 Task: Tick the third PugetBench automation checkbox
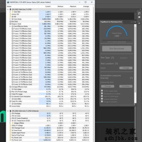click(x=102, y=96)
